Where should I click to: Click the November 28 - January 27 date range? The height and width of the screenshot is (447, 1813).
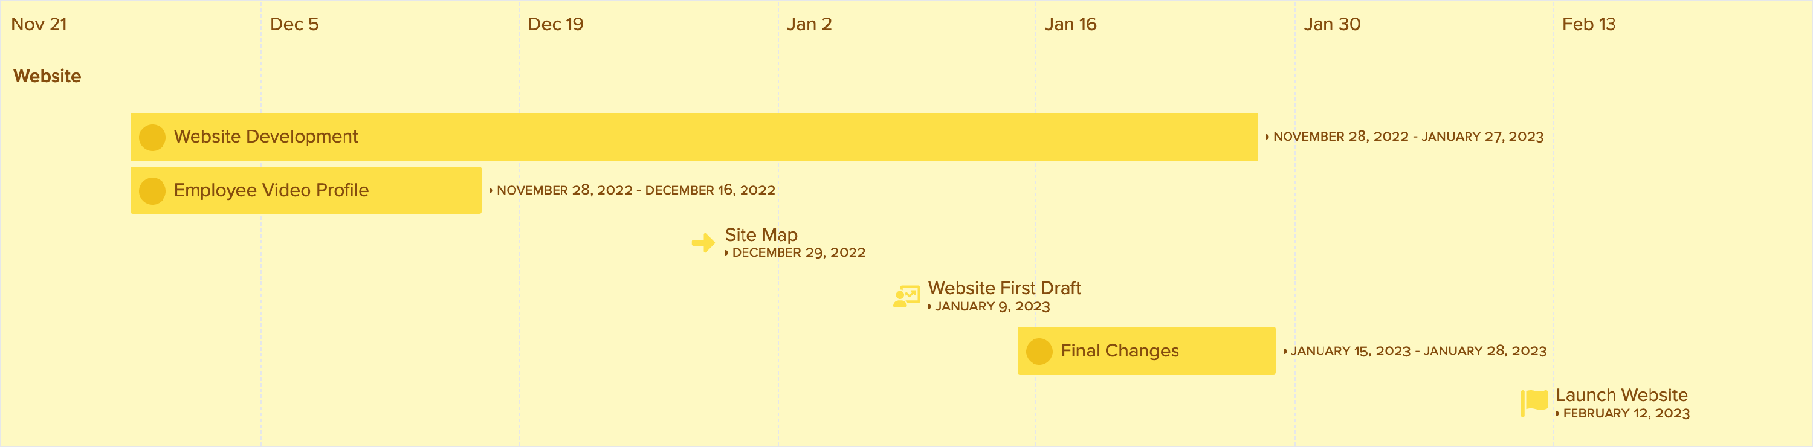tap(1407, 137)
